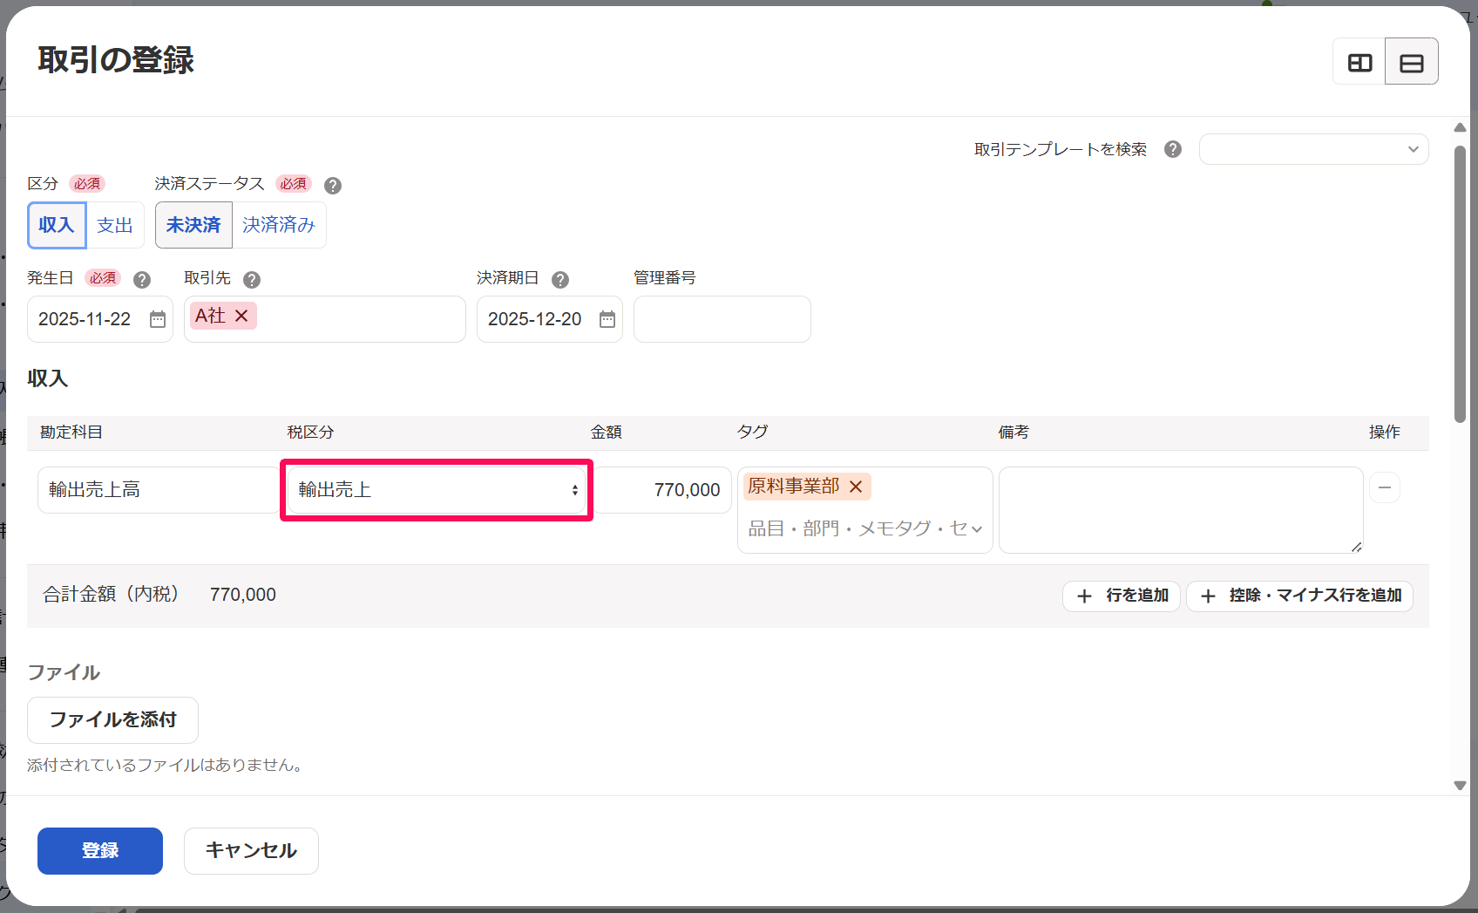Set settlement status to 決済済み
The width and height of the screenshot is (1478, 913).
279,225
